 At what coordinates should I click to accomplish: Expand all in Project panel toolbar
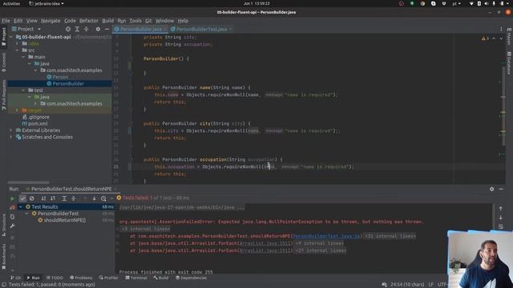77,29
